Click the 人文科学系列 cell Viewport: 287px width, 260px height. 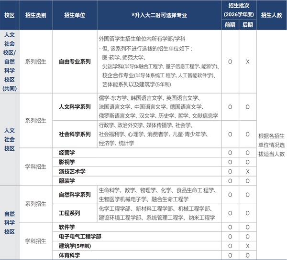click(75, 107)
